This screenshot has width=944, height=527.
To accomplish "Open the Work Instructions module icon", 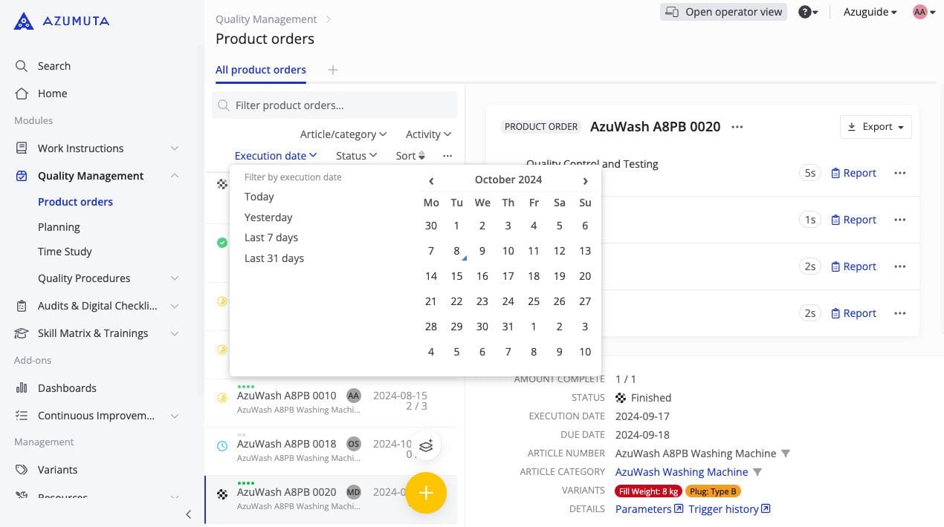I will (22, 148).
